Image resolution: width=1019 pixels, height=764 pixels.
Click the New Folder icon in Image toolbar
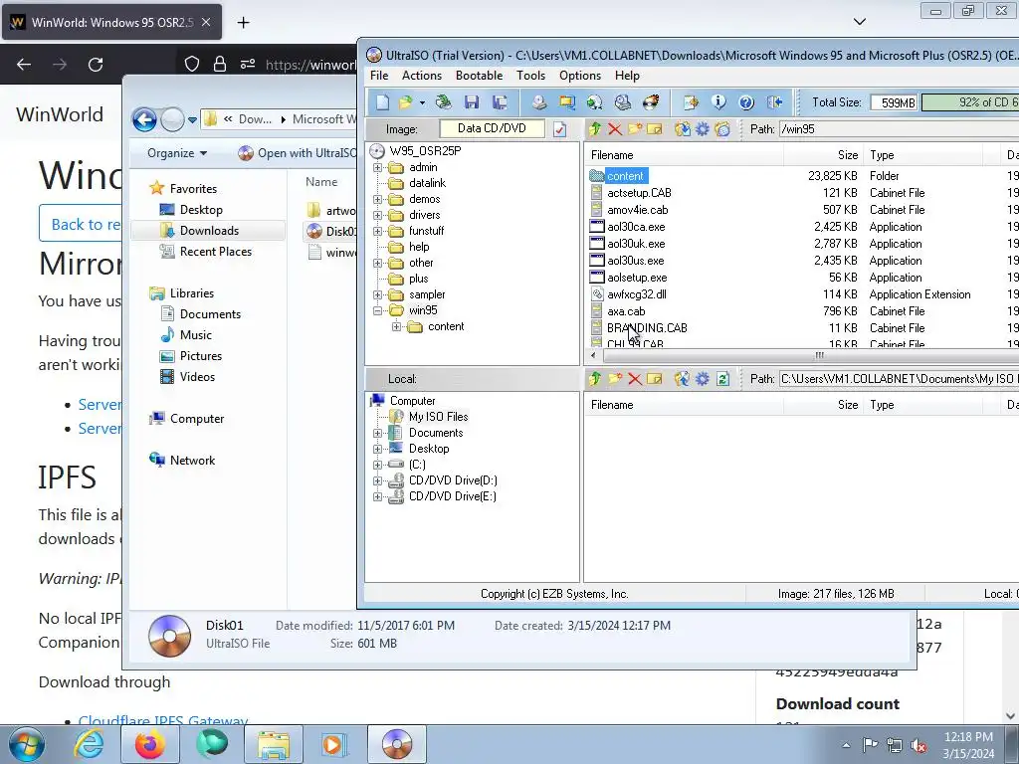tap(635, 128)
